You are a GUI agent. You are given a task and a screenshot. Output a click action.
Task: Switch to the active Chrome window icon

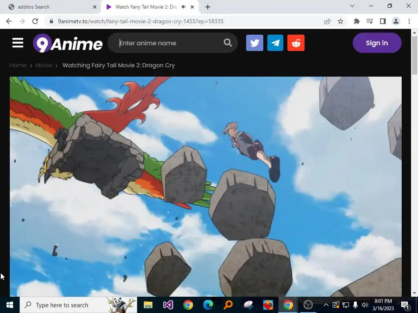(x=288, y=305)
